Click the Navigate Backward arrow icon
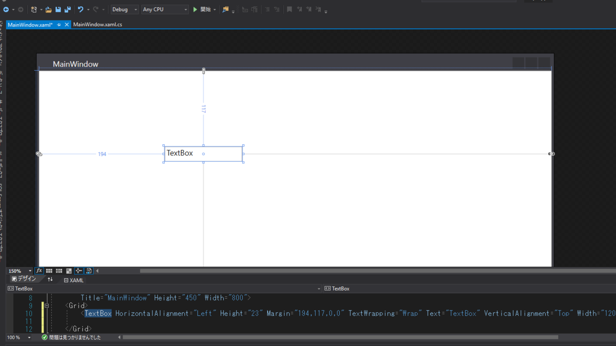 [6, 9]
